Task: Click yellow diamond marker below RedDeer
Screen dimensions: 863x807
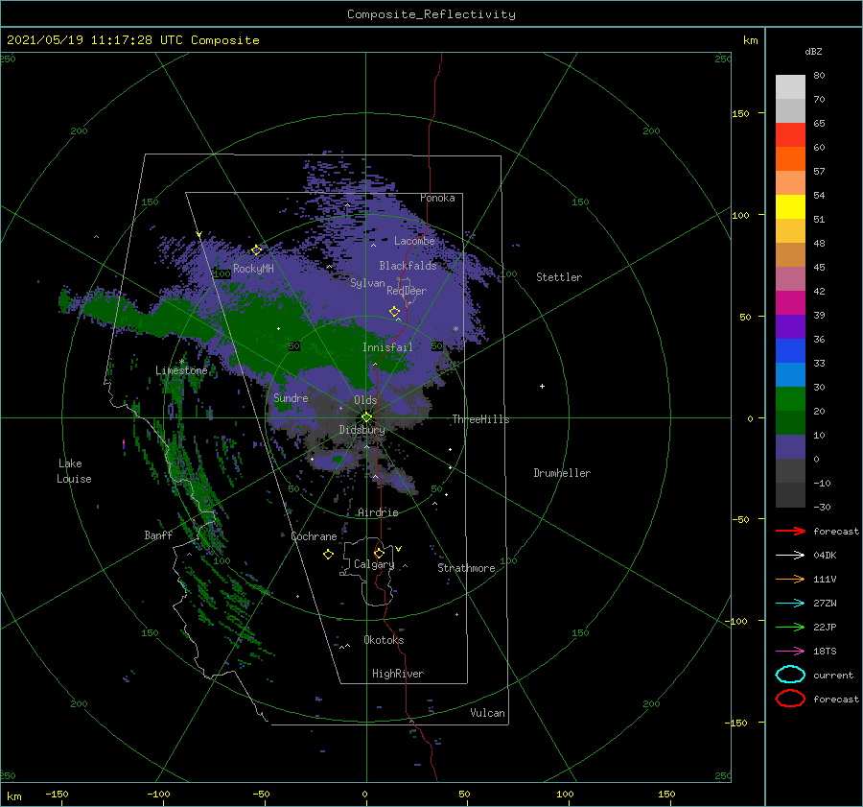Action: click(394, 312)
